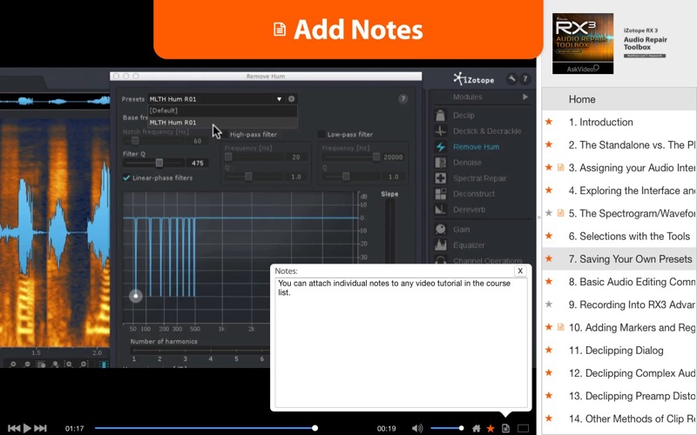The width and height of the screenshot is (697, 435).
Task: Toggle star for 6. Selections with the Tools
Action: 549,236
